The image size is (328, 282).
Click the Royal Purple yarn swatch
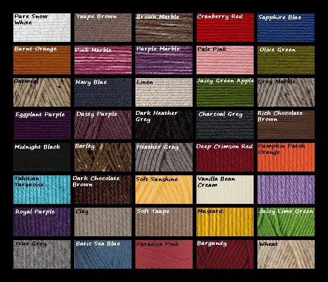(42, 222)
